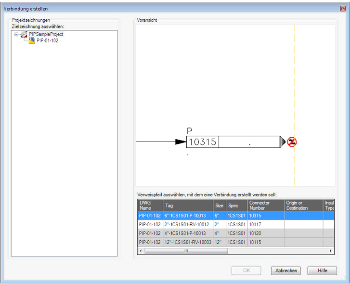Click the PIPSampleProject project icon

(x=24, y=34)
